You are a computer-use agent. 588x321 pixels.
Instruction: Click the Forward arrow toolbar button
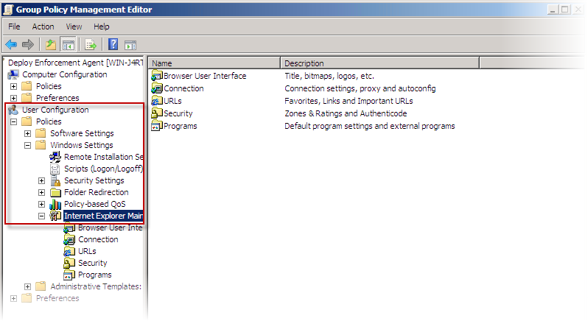[x=28, y=44]
